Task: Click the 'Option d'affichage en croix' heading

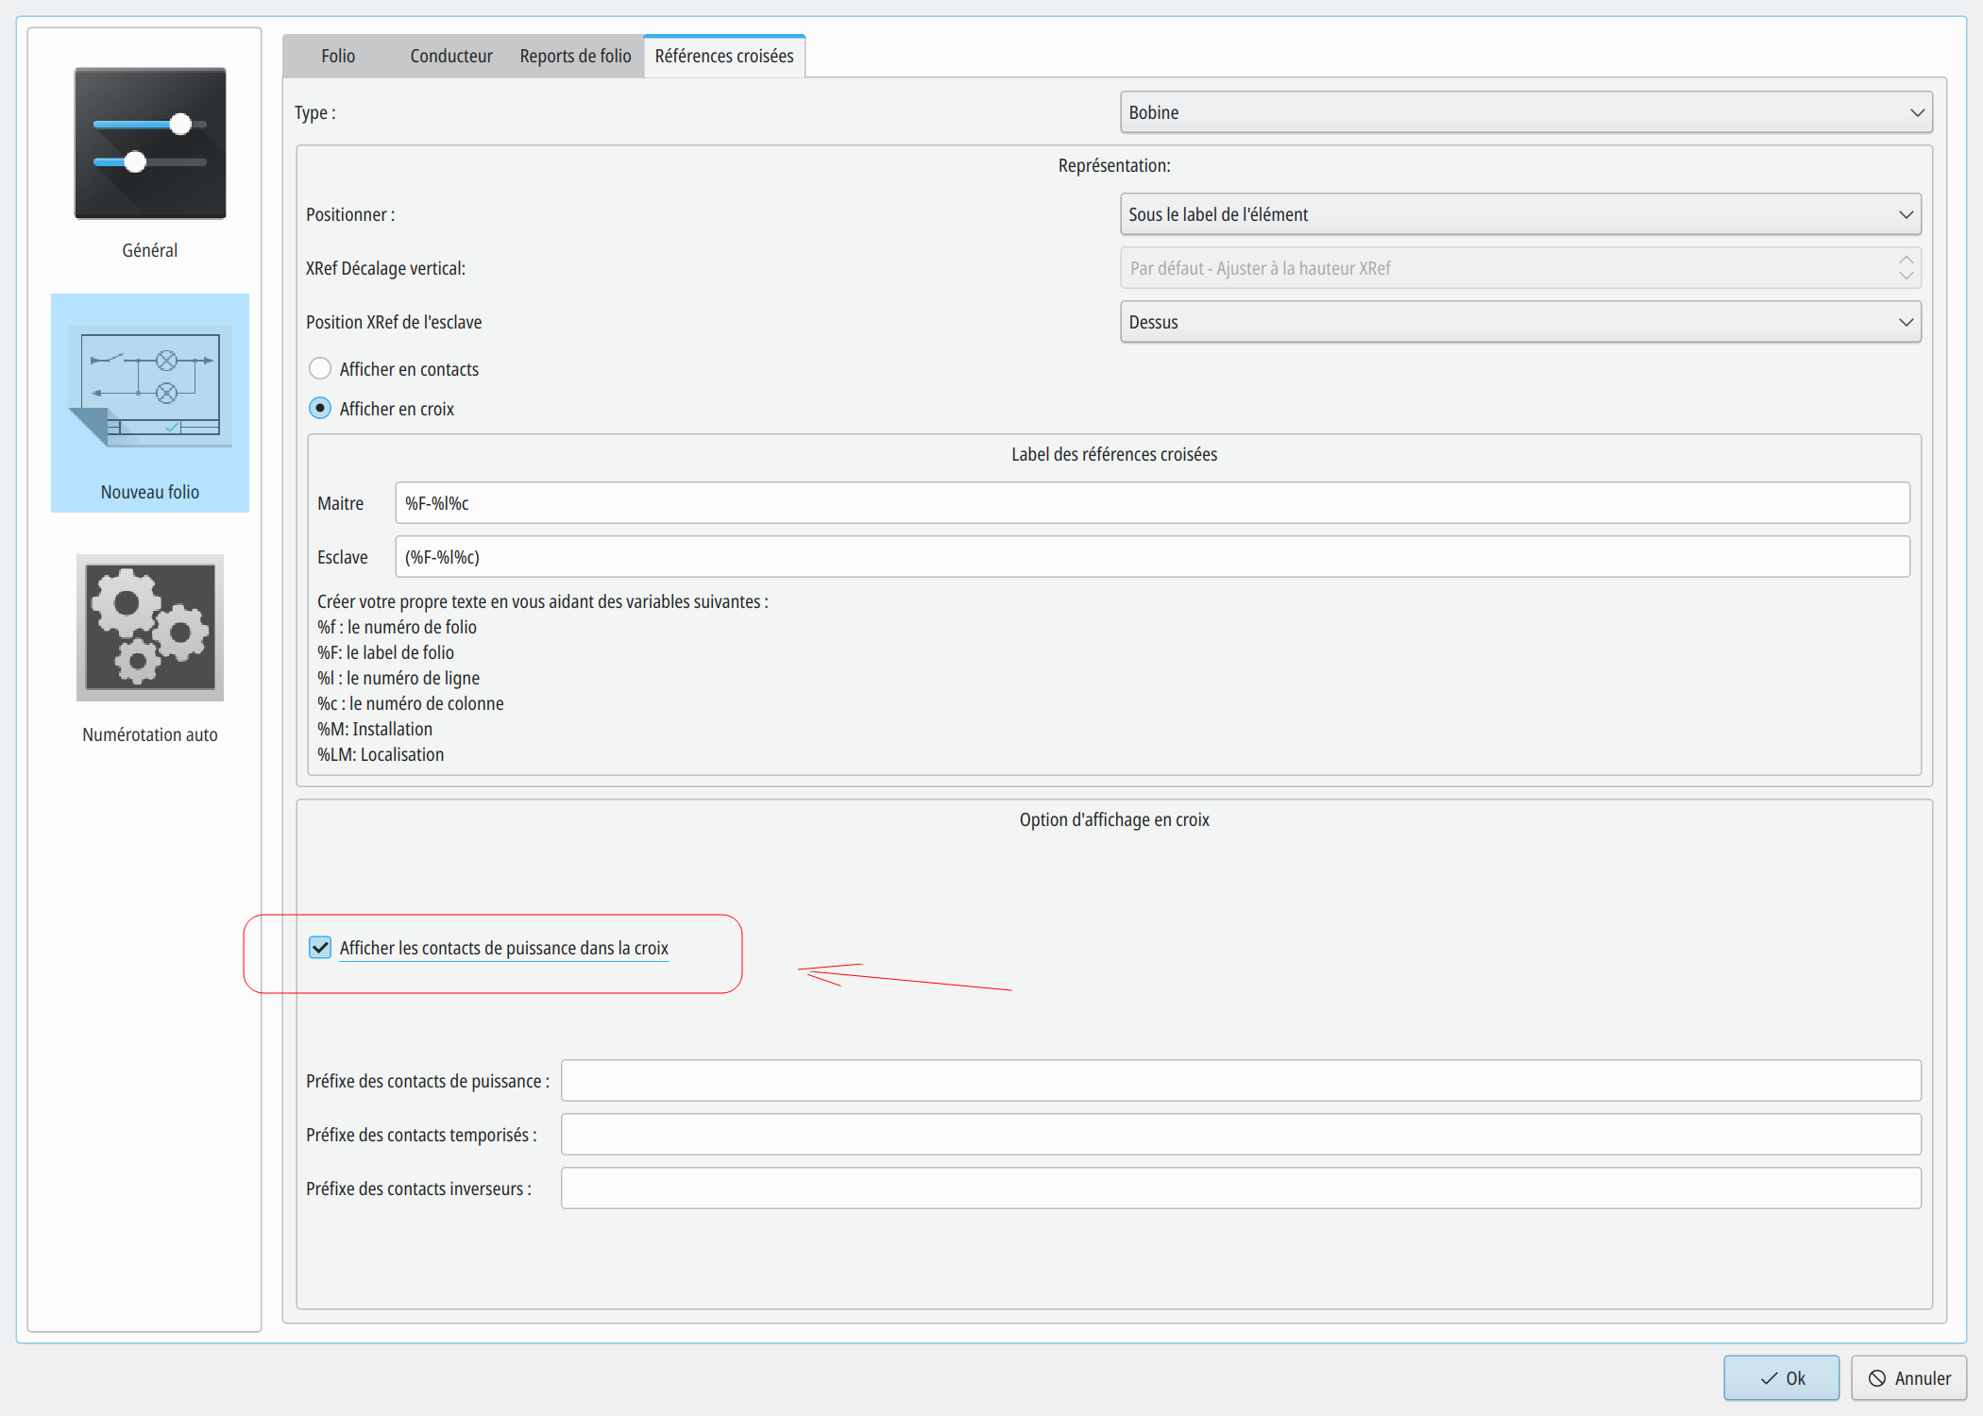Action: coord(1114,819)
